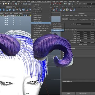
Task: Choose New Hair System from the submenu
Action: [x=58, y=23]
